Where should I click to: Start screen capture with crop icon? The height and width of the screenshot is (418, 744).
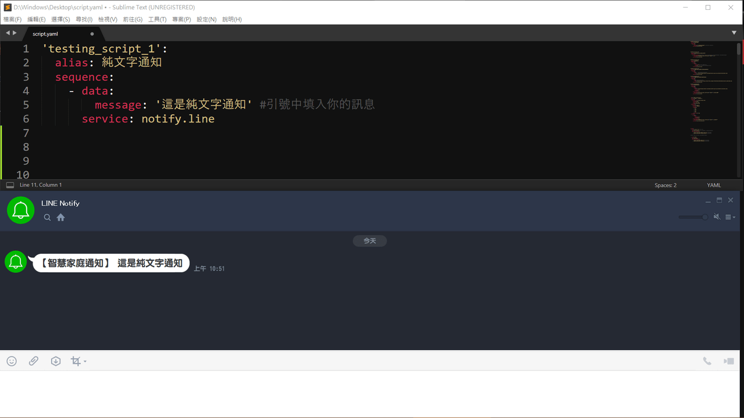76,361
